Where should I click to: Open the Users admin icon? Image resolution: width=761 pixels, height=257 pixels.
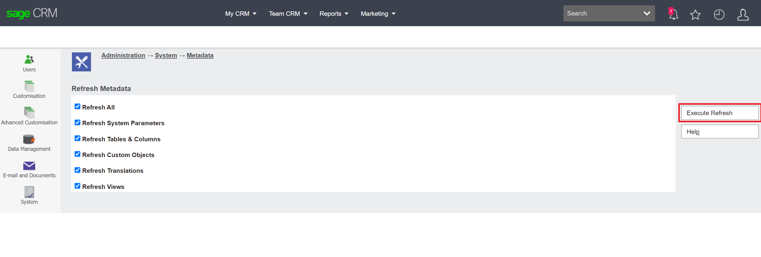click(x=29, y=59)
